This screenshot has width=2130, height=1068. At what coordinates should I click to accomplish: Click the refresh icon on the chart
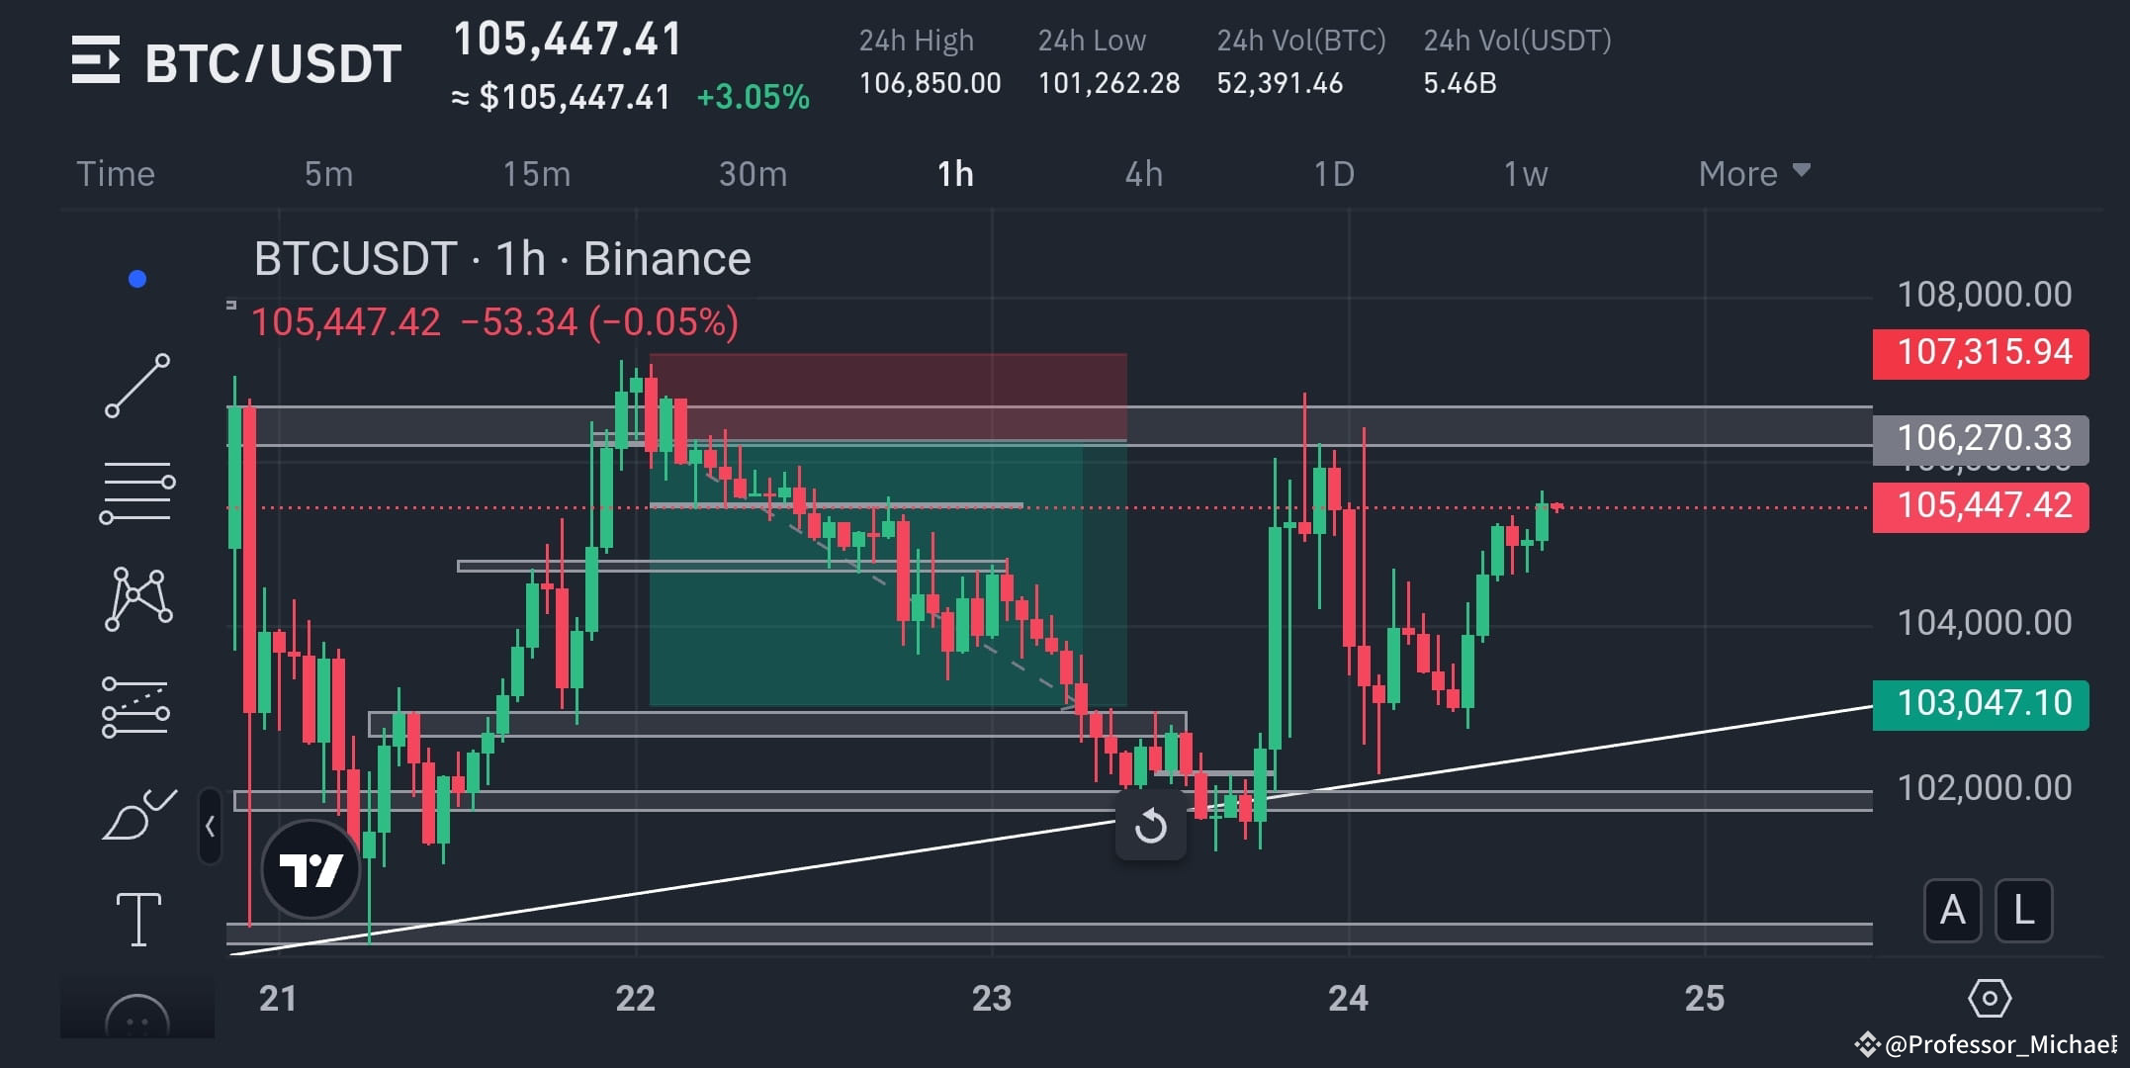pos(1150,827)
